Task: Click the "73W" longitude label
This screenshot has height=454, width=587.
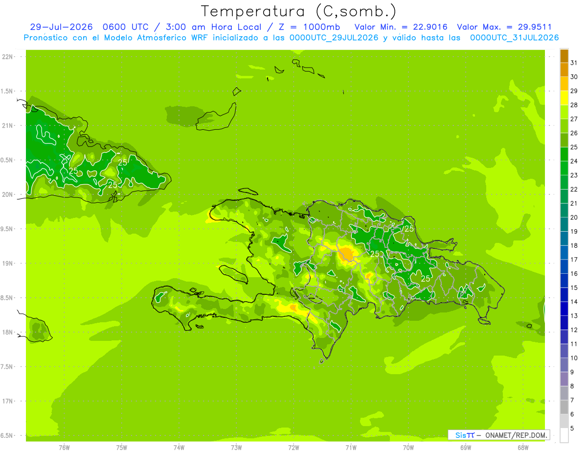Action: click(236, 448)
